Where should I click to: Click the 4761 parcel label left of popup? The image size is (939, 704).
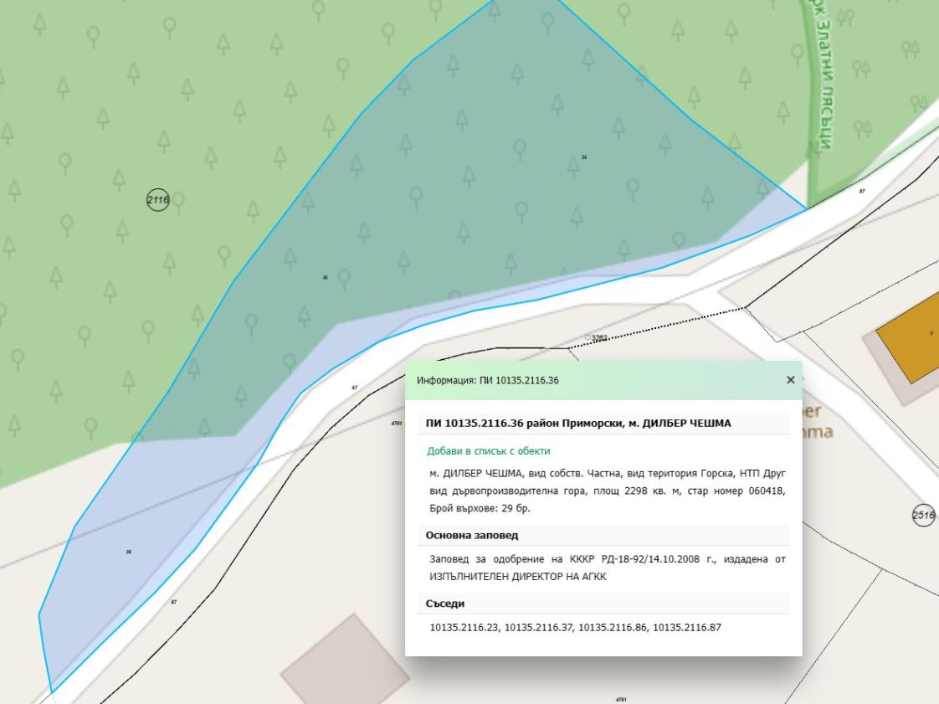(396, 424)
